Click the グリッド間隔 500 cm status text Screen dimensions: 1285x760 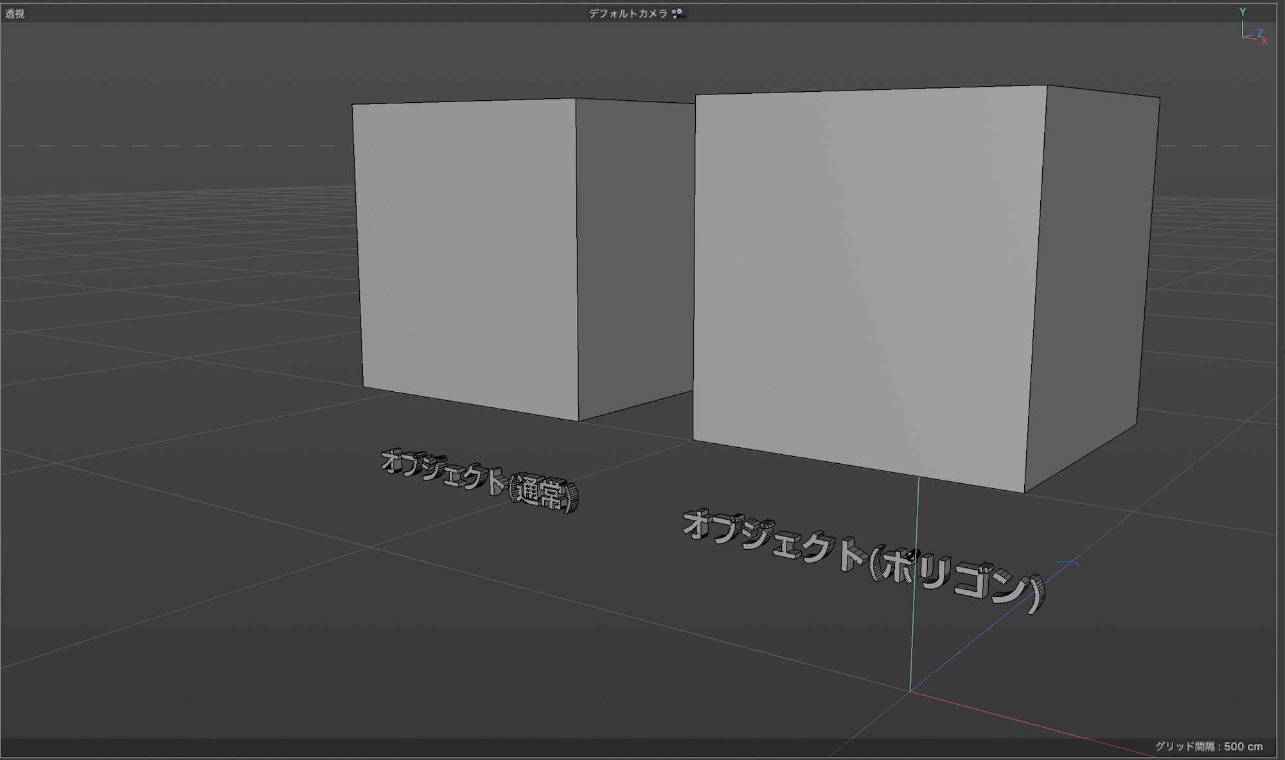pos(1209,746)
